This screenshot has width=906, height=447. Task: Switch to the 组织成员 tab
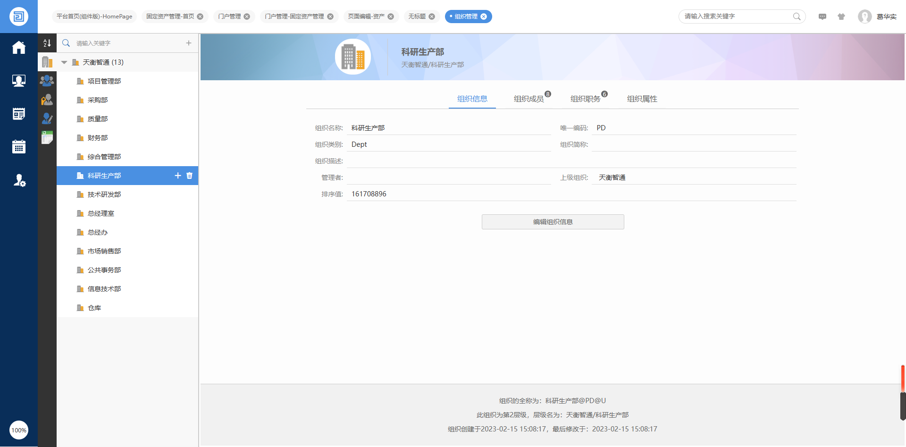coord(528,99)
